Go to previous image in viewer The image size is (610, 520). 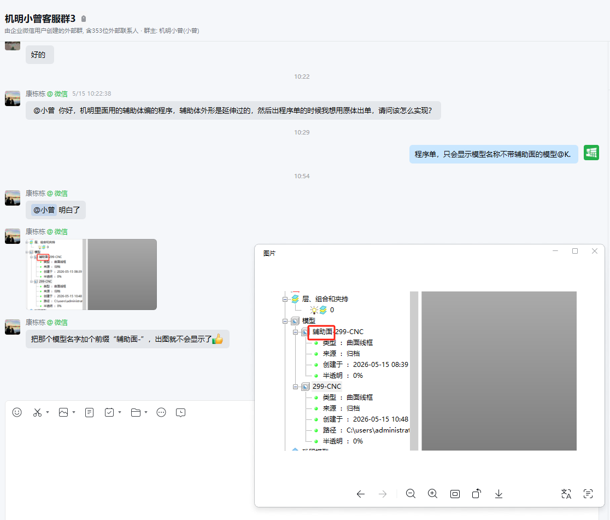[x=361, y=494]
